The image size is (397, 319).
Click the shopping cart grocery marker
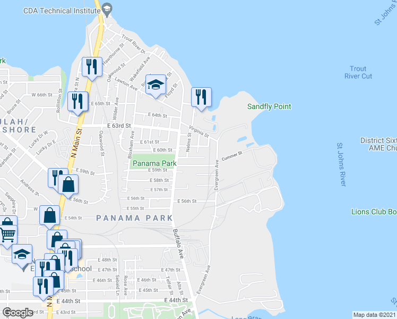pos(7,236)
